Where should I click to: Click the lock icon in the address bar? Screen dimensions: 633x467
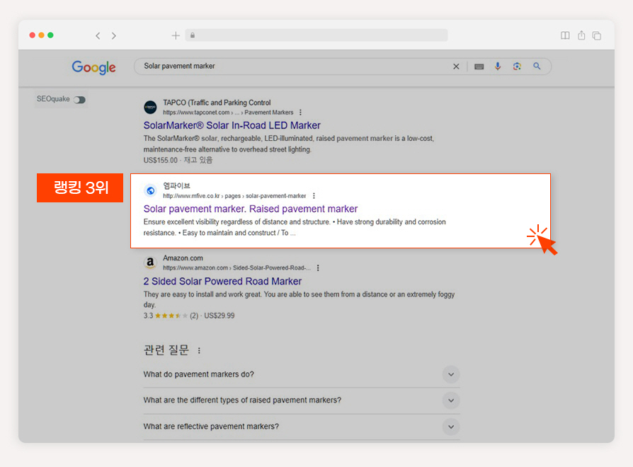193,35
